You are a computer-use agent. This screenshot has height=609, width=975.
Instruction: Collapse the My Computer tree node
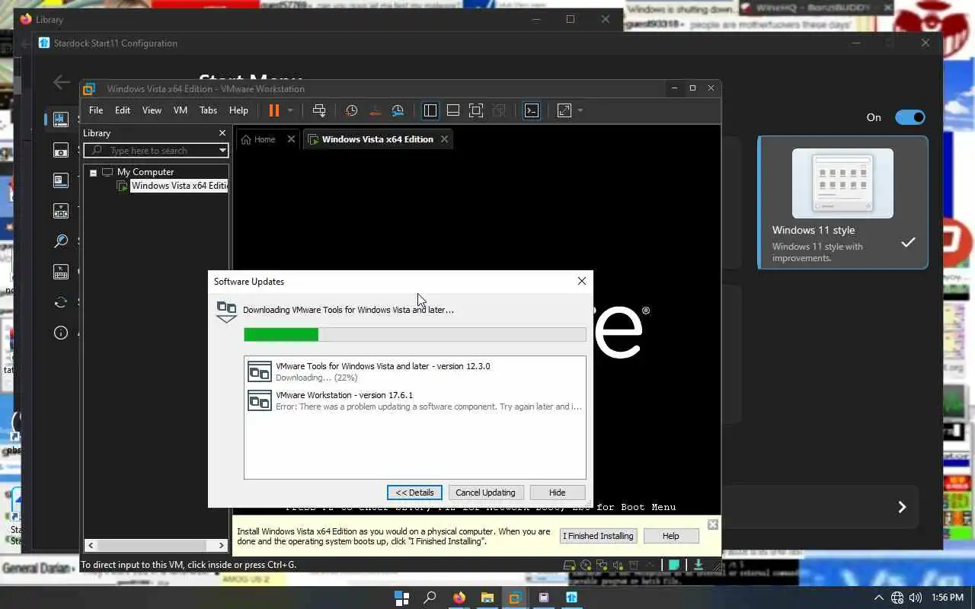93,173
